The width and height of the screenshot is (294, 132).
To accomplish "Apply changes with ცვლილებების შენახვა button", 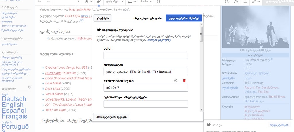I will tap(184, 18).
